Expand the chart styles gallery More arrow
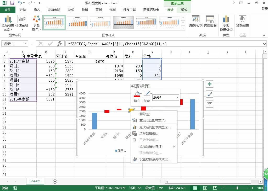 click(183, 28)
